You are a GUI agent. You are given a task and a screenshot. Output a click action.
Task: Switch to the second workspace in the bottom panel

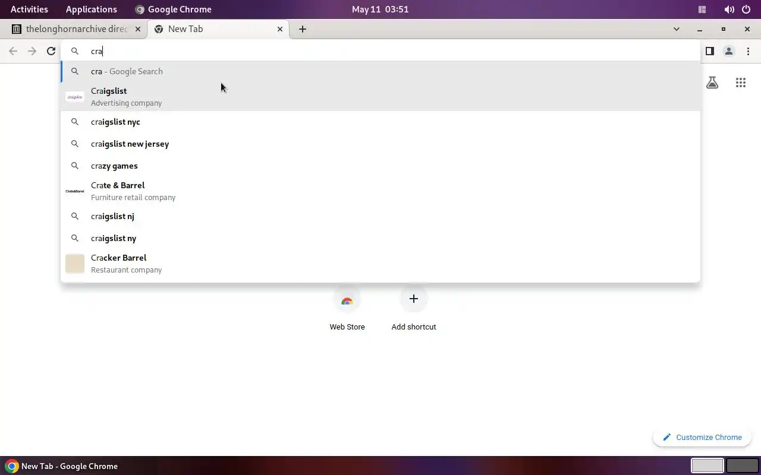tap(742, 465)
